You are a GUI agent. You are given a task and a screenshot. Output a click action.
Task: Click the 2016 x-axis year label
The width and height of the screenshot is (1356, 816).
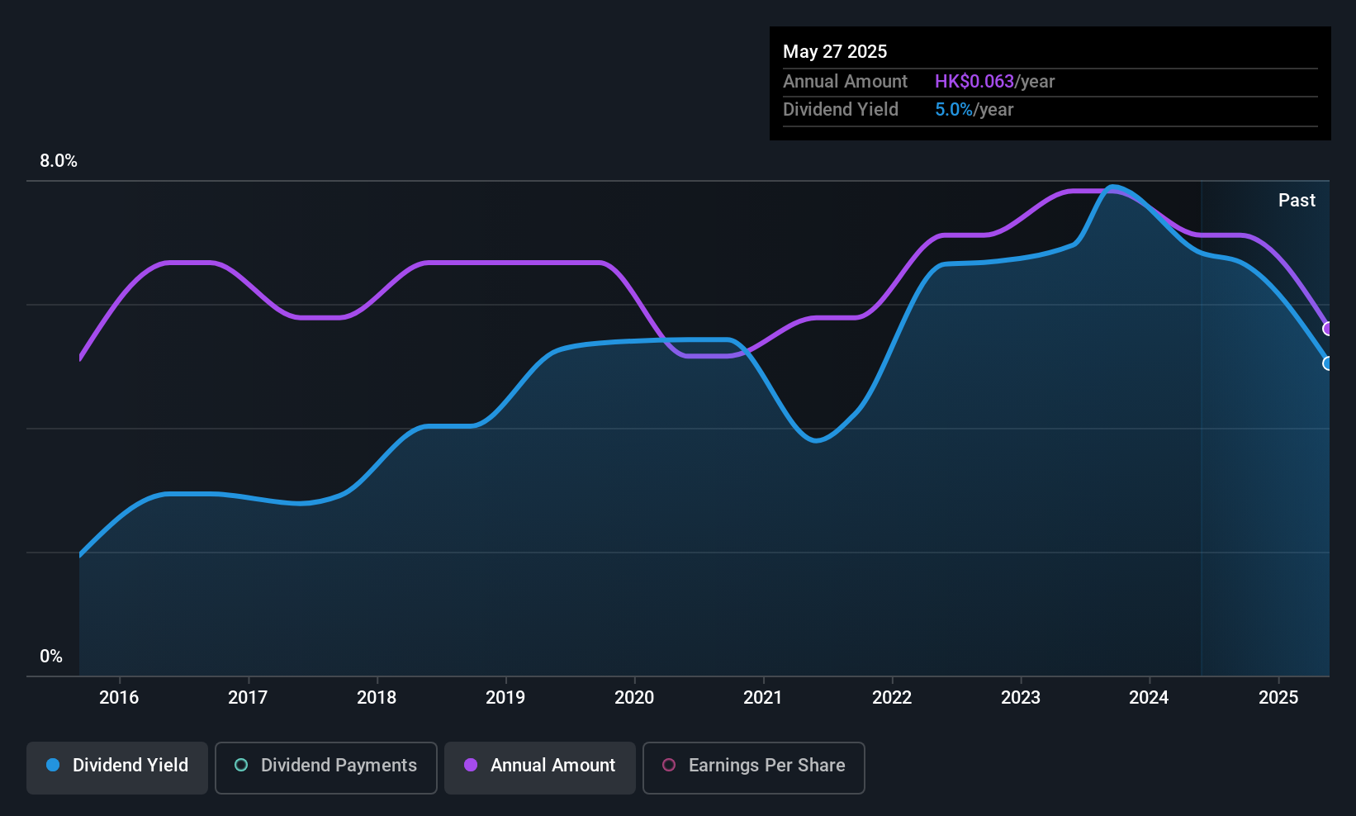click(119, 697)
